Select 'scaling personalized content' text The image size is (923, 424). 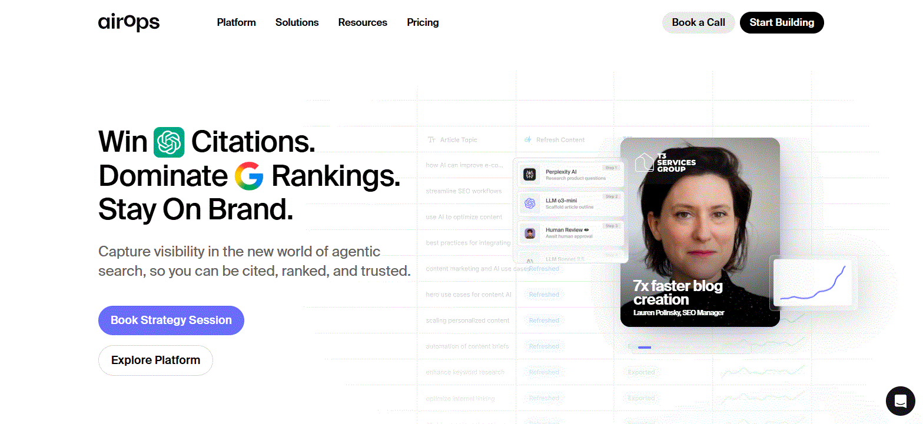click(467, 320)
